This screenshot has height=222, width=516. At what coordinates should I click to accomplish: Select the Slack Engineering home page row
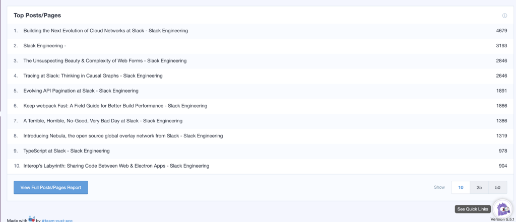45,46
